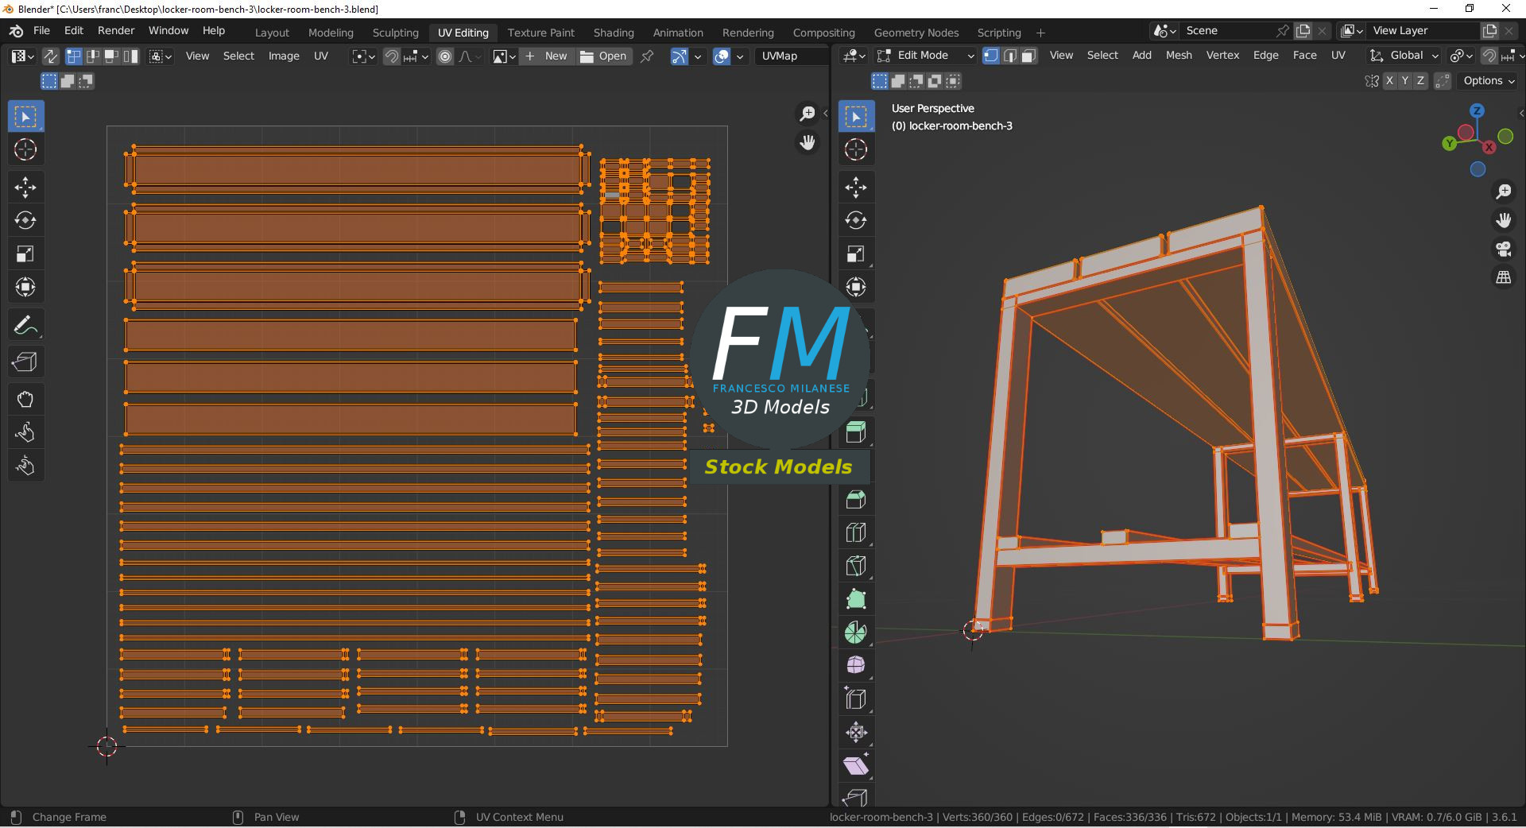
Task: Open the Edit Mode dropdown
Action: click(926, 56)
